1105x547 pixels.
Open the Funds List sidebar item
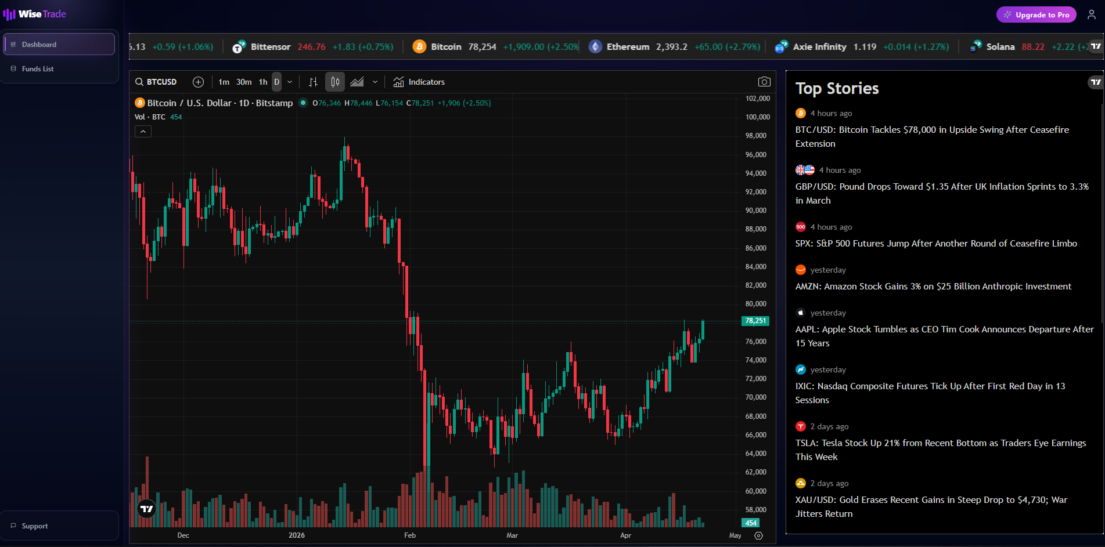click(59, 68)
